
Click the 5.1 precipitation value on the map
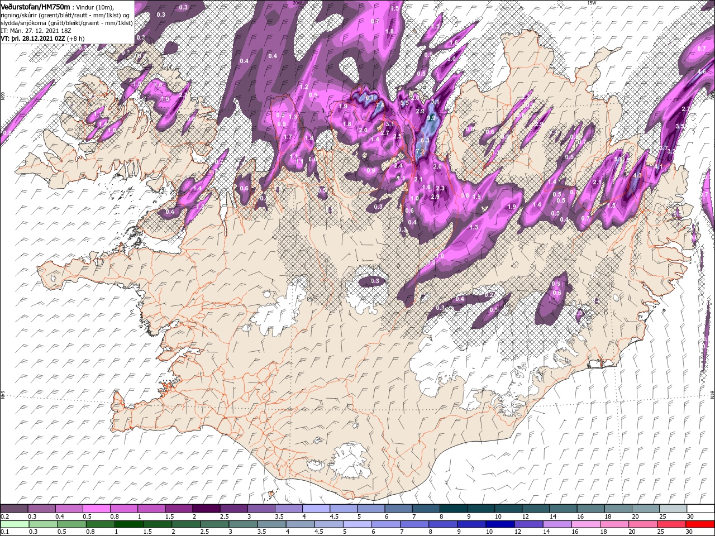point(435,102)
